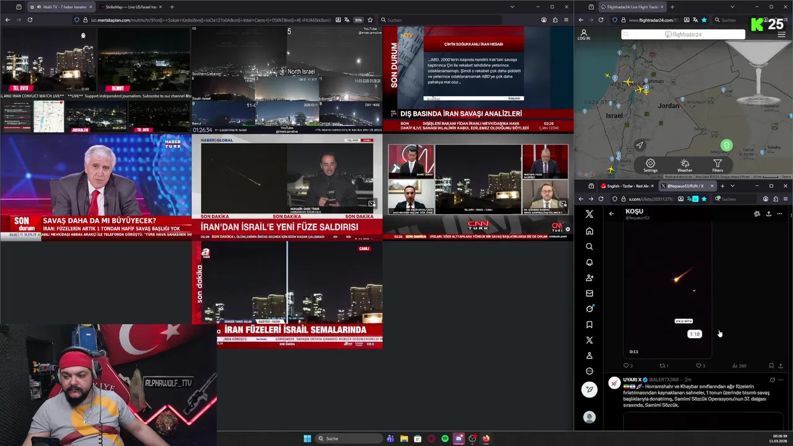This screenshot has height=446, width=793.
Task: Open Flightradar24 Weather panel
Action: point(685,165)
